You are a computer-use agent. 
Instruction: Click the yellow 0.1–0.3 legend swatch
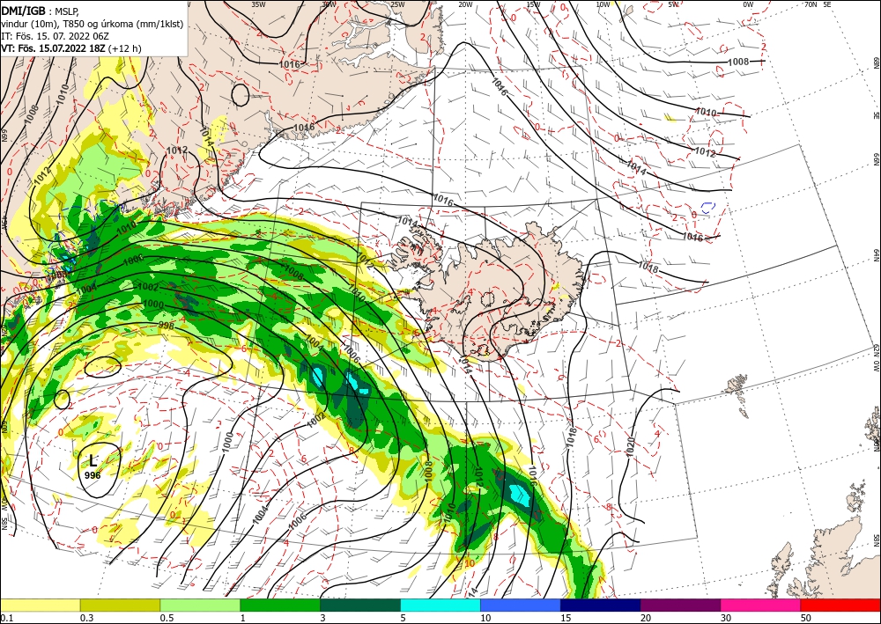[41, 605]
